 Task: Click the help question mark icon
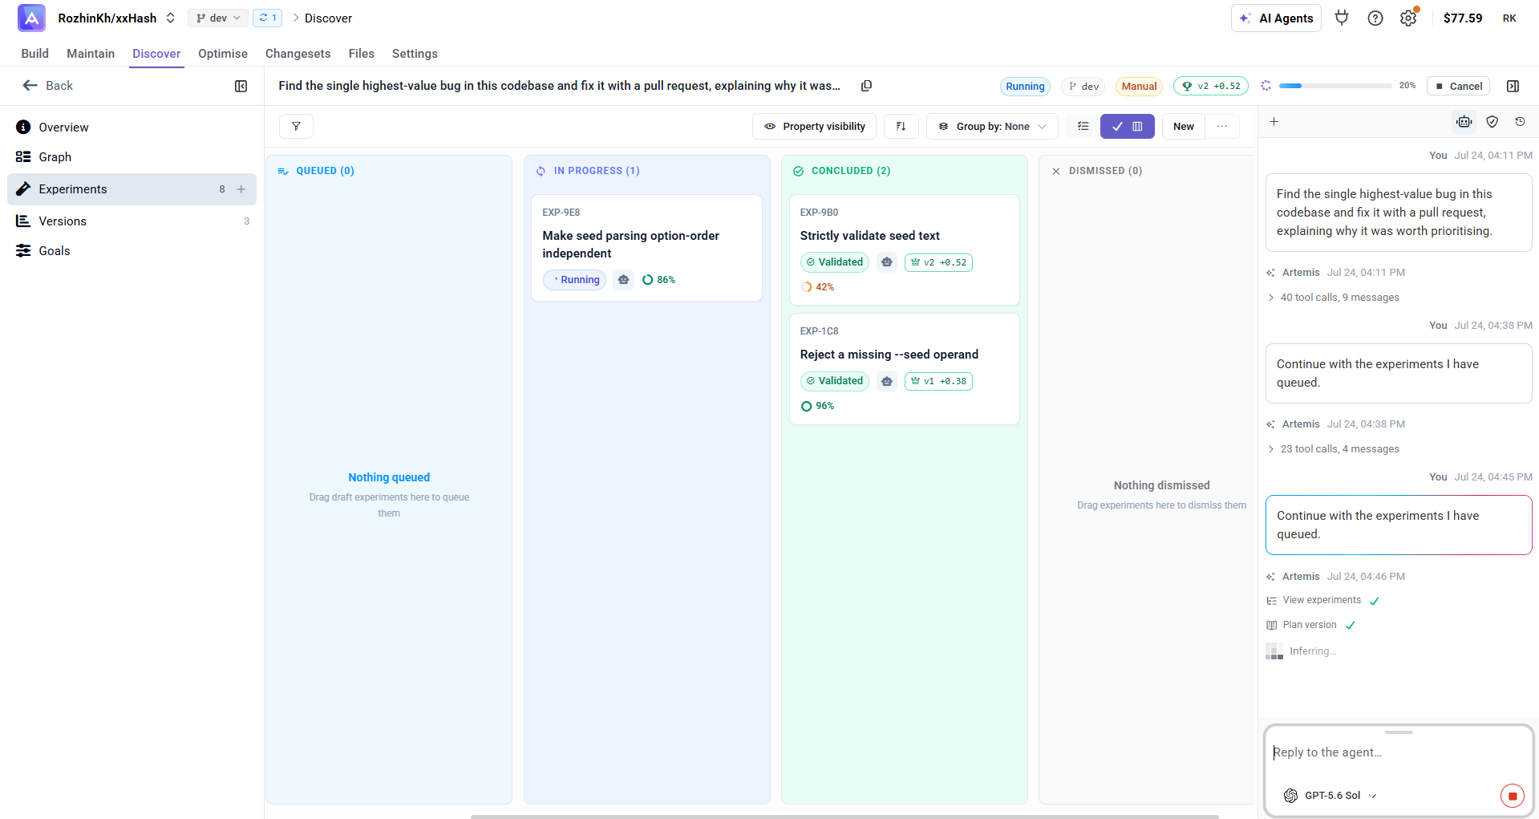pyautogui.click(x=1375, y=18)
